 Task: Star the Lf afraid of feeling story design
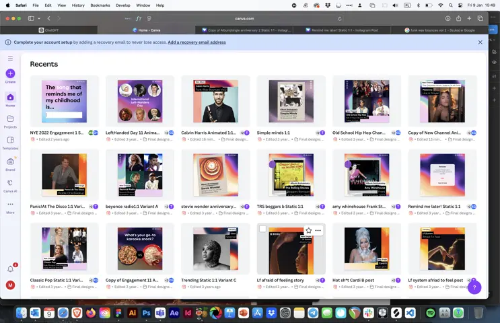coord(308,230)
